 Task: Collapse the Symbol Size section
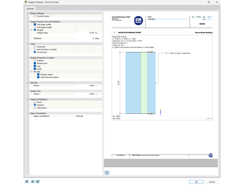point(28,91)
